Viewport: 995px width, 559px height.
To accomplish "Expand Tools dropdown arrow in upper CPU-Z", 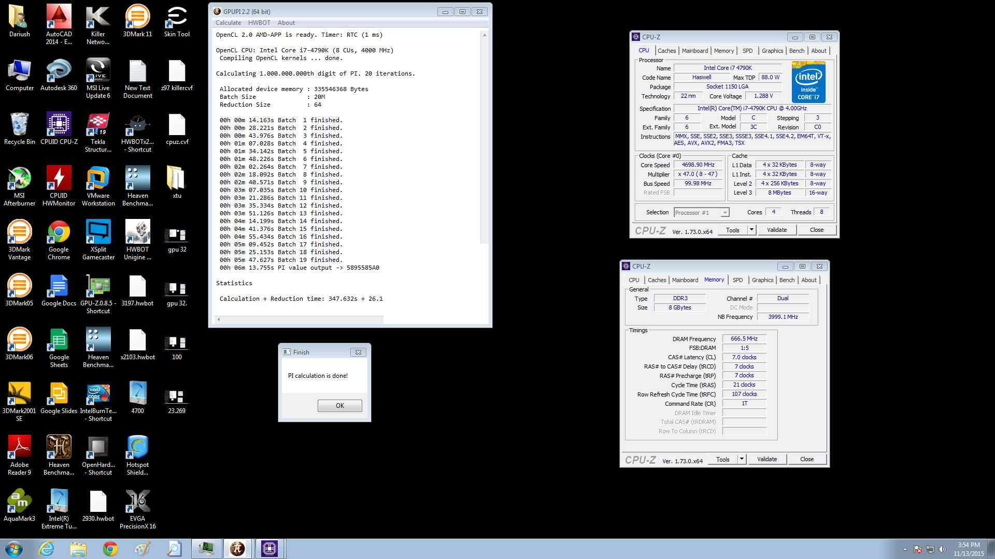I will coord(751,230).
